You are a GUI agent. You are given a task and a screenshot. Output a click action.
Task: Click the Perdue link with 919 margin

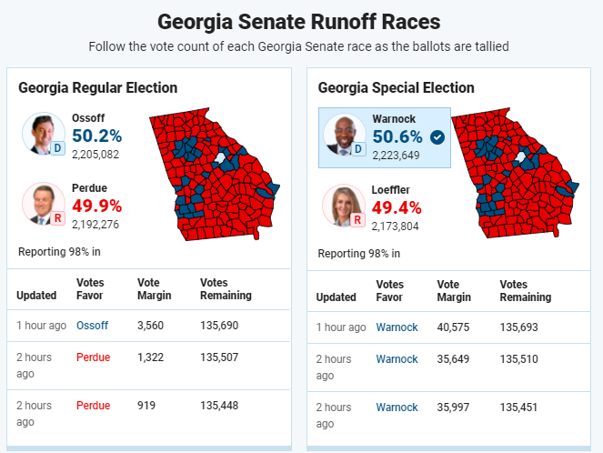pyautogui.click(x=93, y=406)
